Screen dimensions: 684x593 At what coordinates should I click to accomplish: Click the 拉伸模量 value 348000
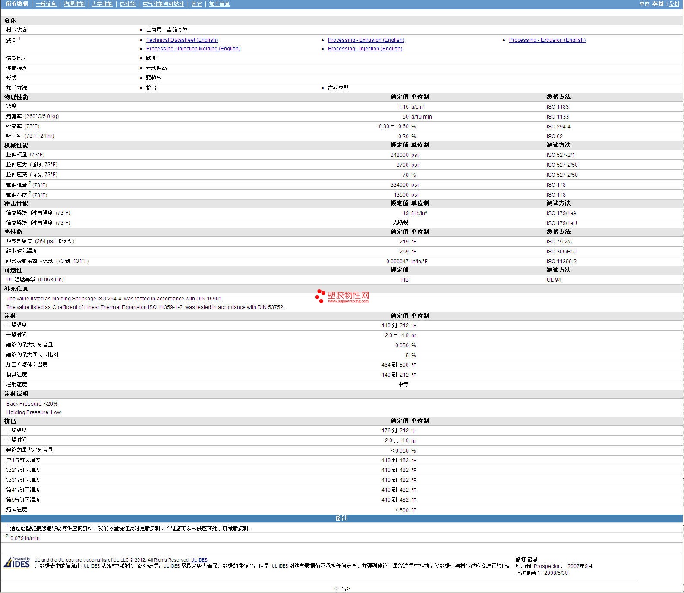pos(400,155)
